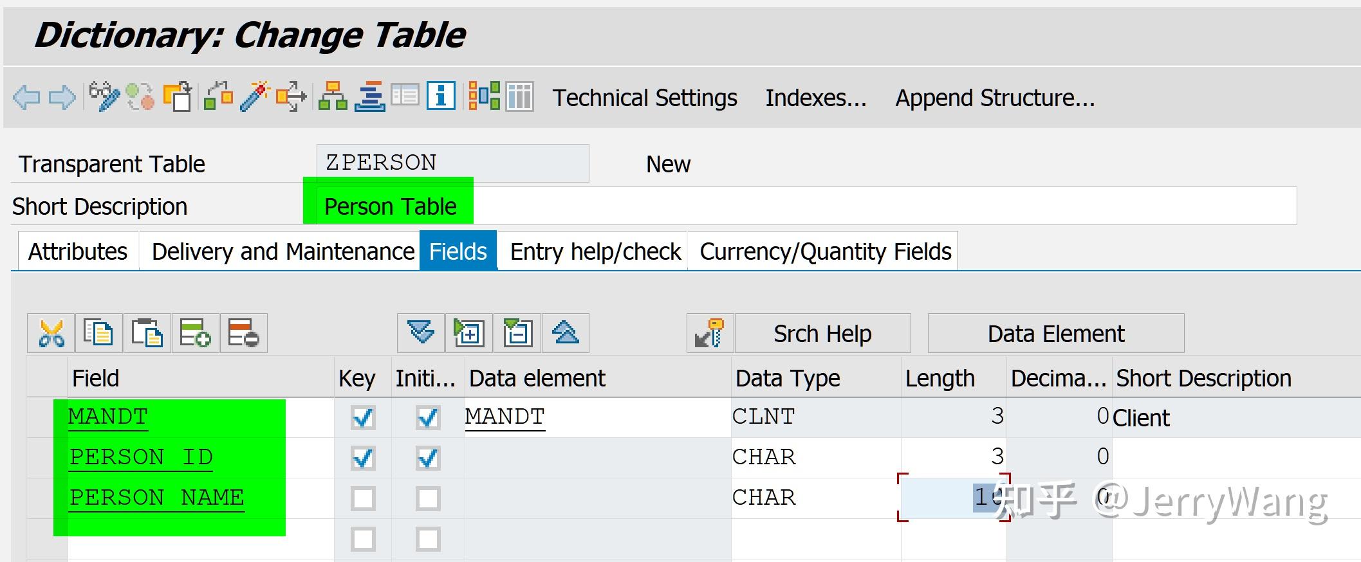Open Technical Settings
Viewport: 1361px width, 562px height.
645,98
